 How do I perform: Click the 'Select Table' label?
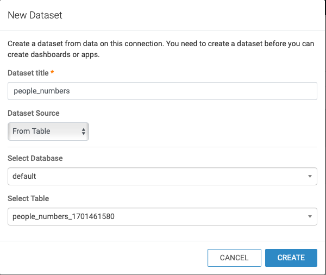pyautogui.click(x=28, y=198)
